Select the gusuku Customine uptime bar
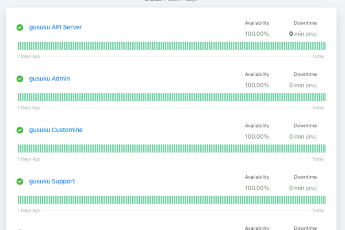Image resolution: width=345 pixels, height=230 pixels. click(x=171, y=148)
